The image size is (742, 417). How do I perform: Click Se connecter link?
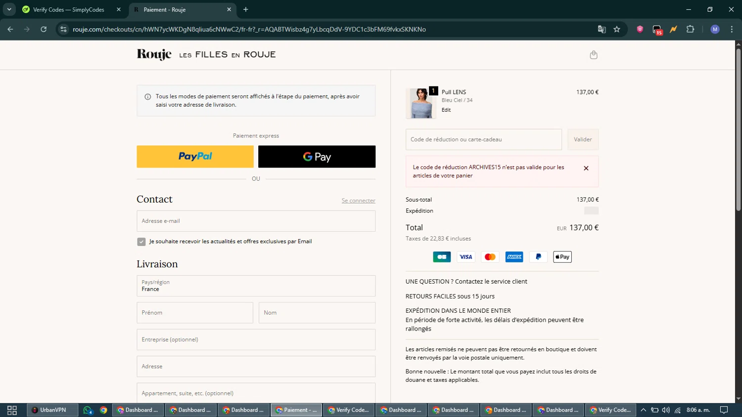coord(358,201)
